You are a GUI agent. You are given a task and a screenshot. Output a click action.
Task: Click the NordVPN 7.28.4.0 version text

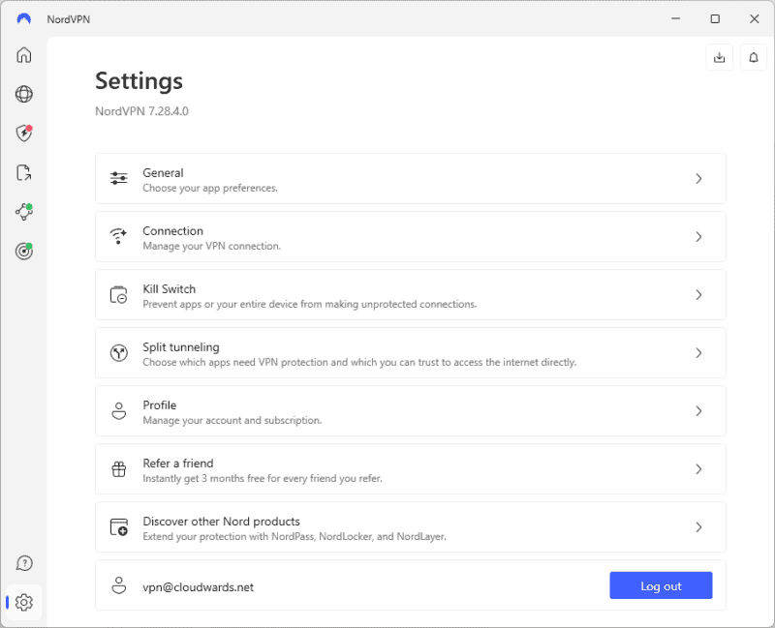tap(141, 111)
